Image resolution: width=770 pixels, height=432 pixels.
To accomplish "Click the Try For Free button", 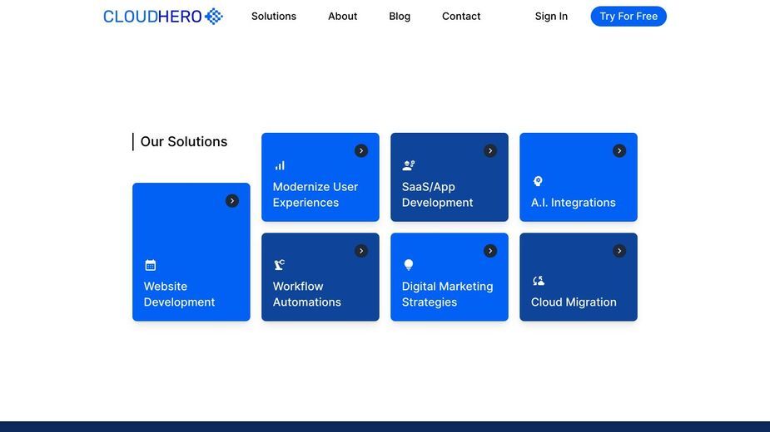I will point(628,16).
